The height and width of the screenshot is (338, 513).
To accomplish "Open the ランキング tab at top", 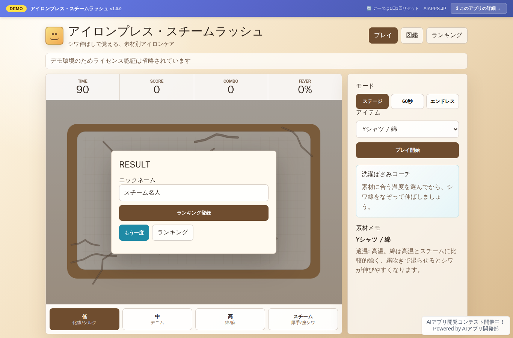I will pos(447,35).
